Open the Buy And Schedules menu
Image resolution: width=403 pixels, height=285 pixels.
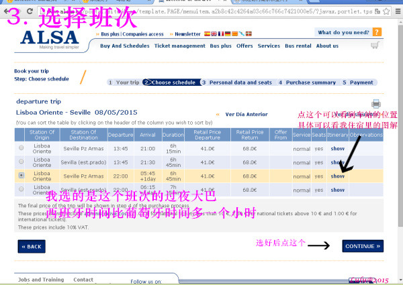(x=124, y=46)
